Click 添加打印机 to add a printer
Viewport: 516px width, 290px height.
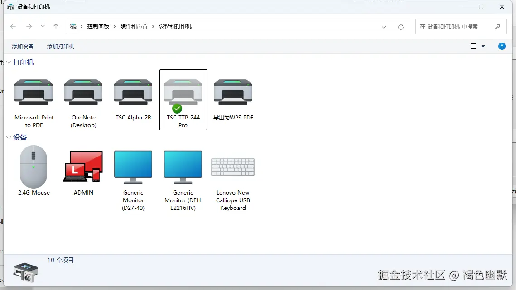click(x=60, y=46)
